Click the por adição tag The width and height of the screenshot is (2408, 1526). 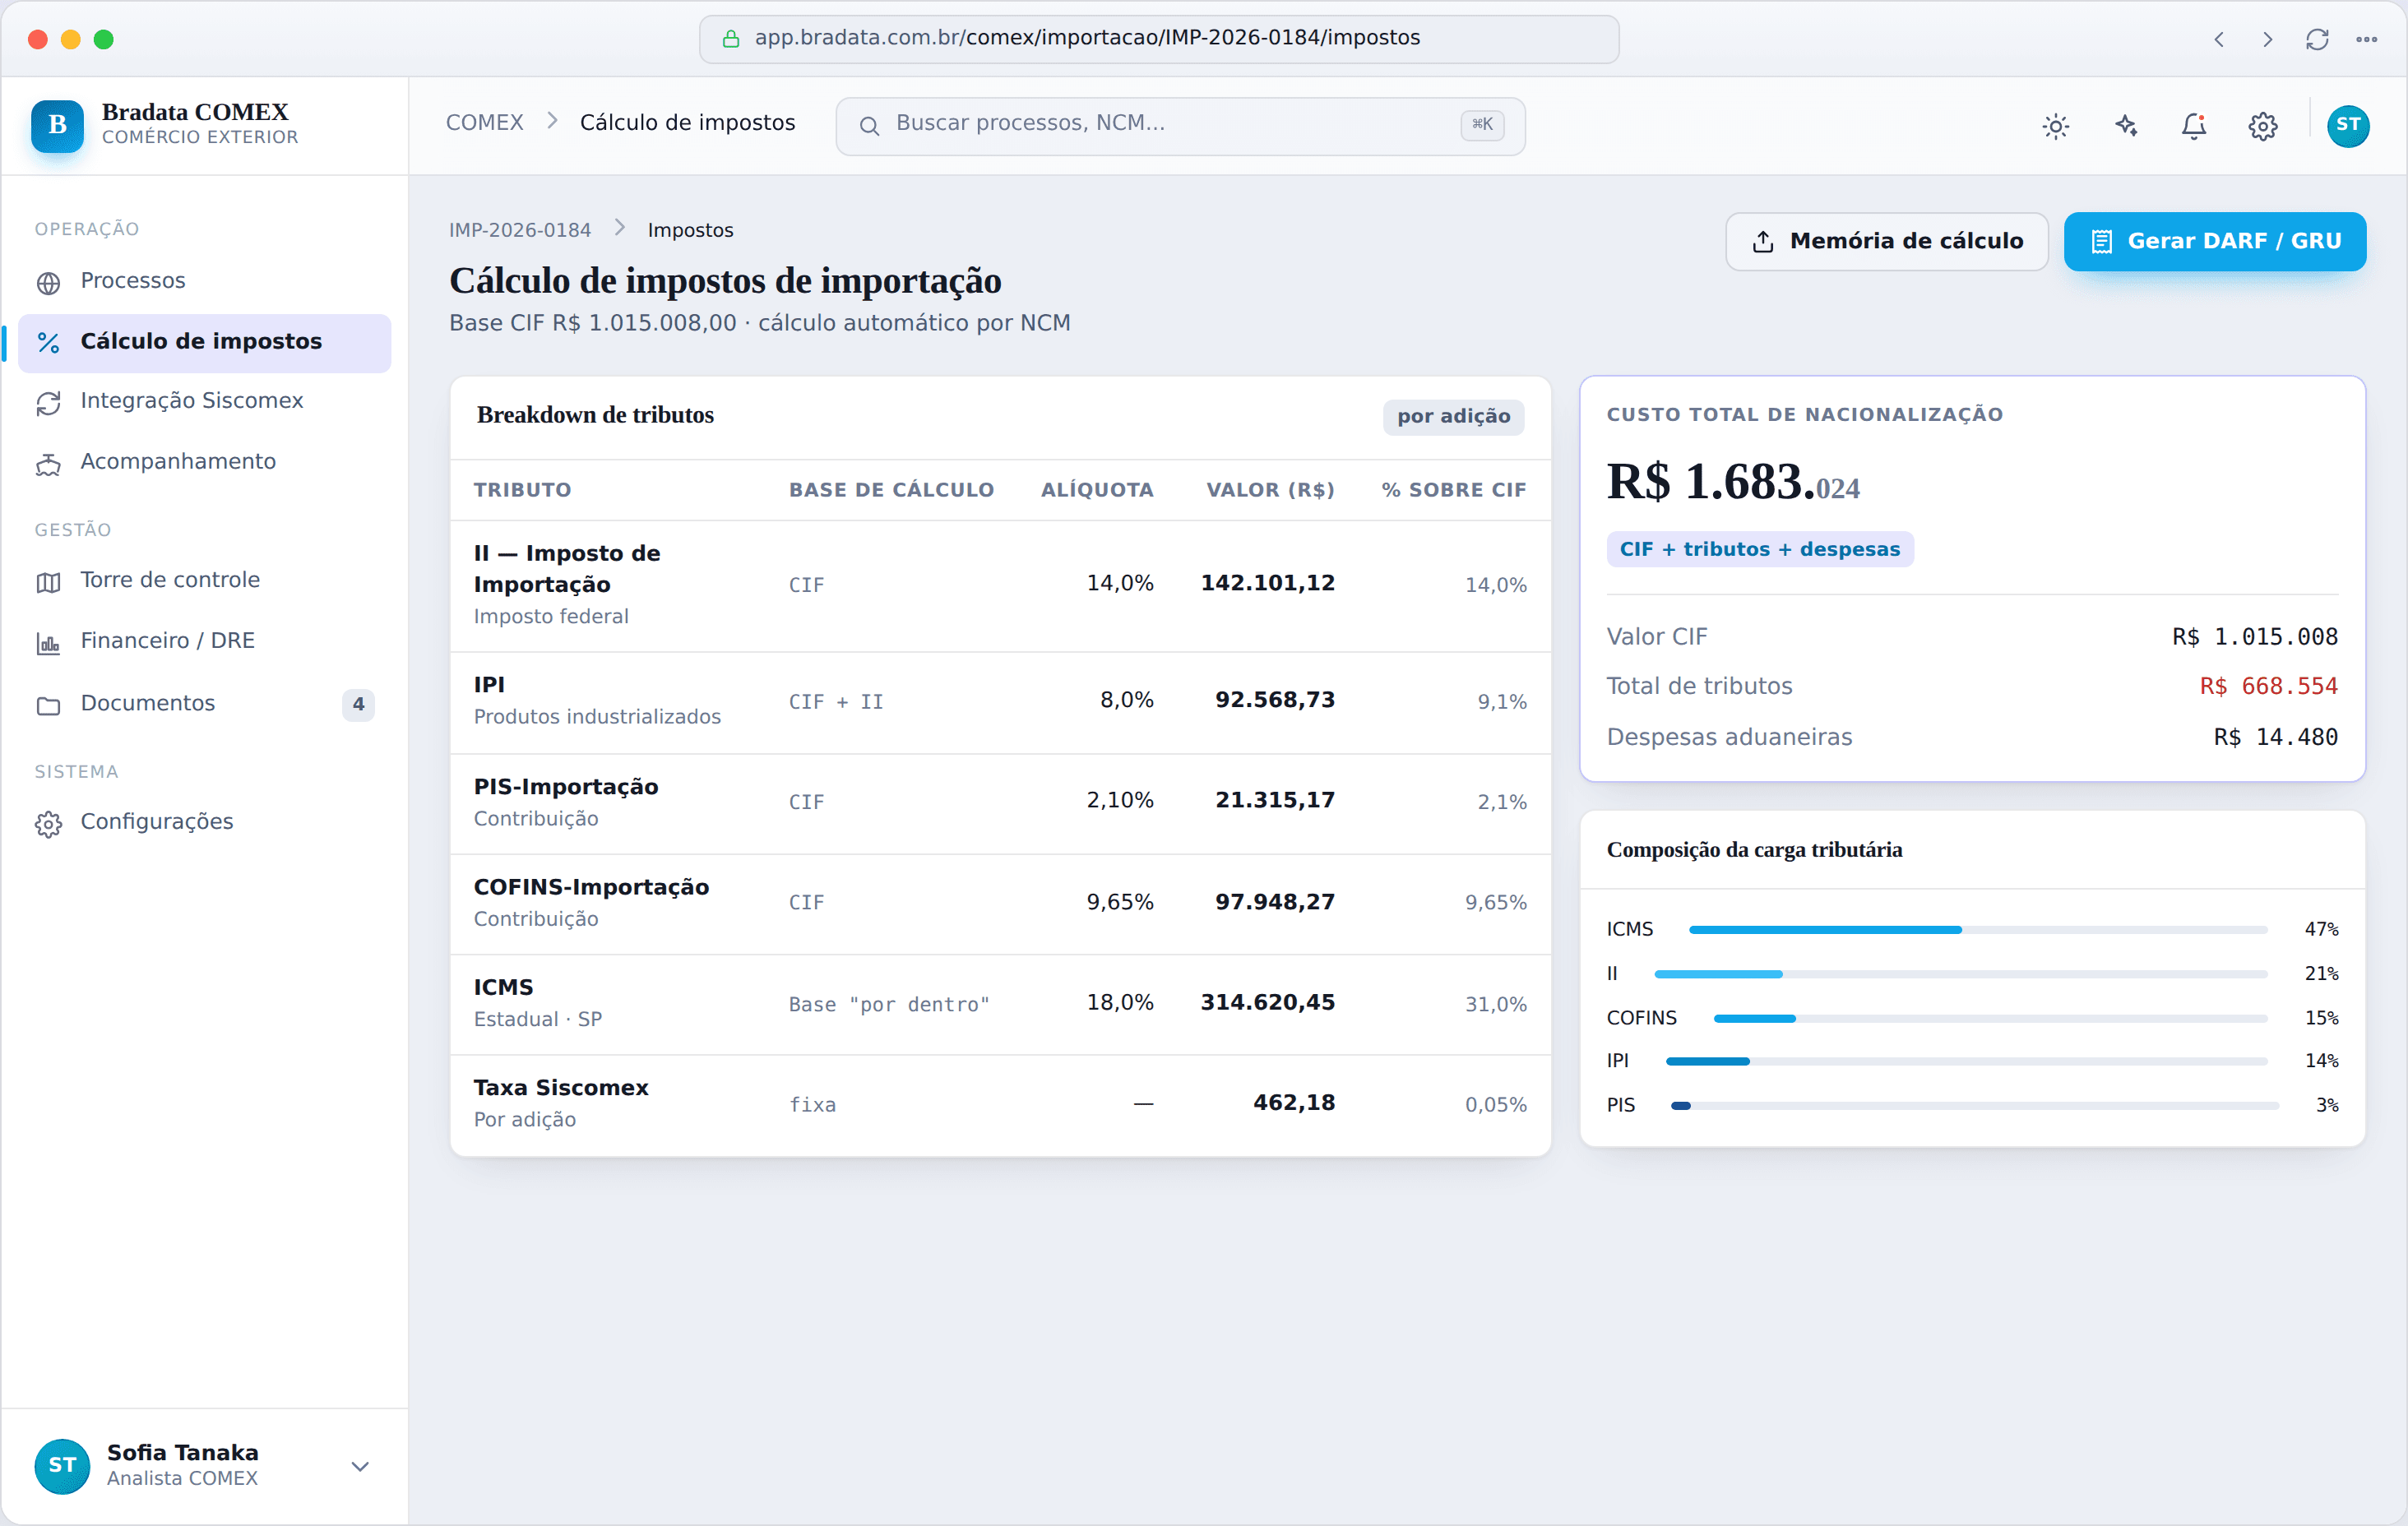coord(1453,416)
